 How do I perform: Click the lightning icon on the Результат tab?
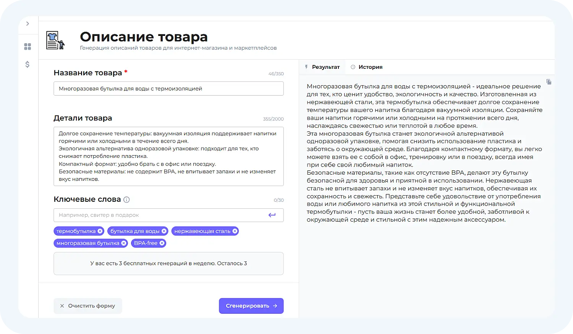pyautogui.click(x=307, y=66)
